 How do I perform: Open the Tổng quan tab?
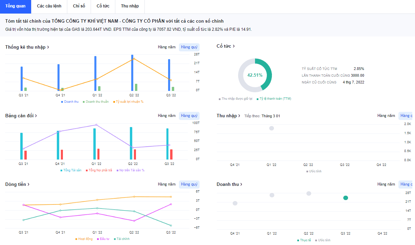(x=15, y=6)
